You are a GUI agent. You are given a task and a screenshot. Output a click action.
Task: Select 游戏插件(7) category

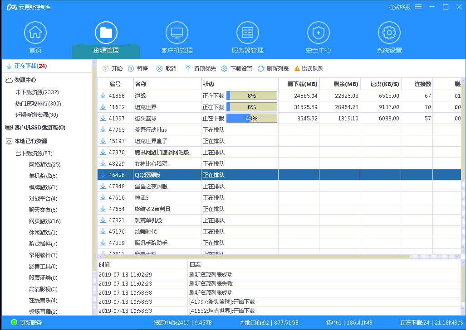[43, 244]
